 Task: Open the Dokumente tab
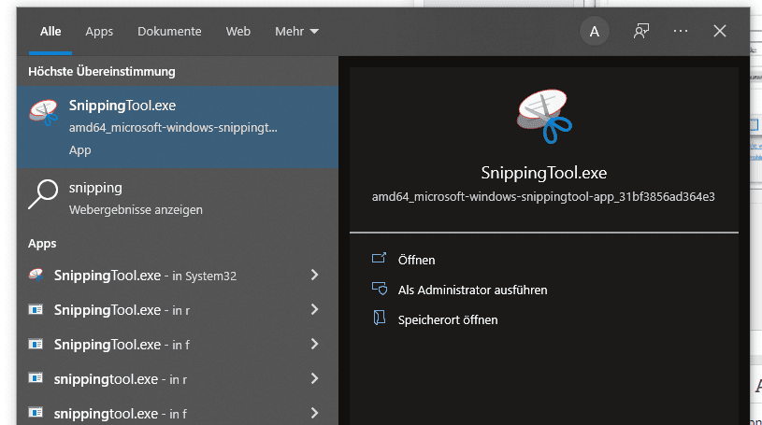[169, 32]
